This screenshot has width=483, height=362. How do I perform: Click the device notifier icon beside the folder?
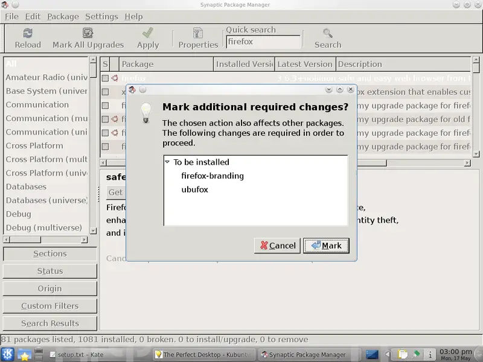point(38,354)
